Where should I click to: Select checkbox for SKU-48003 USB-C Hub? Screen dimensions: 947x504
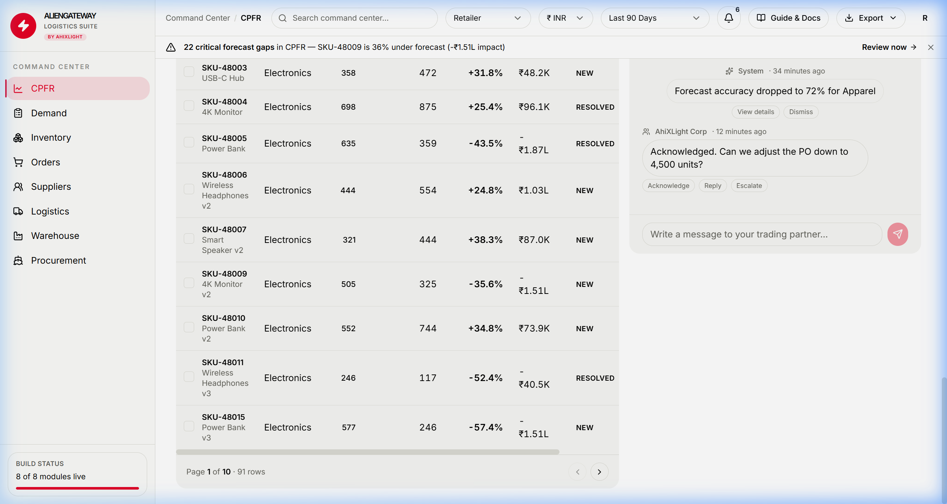point(189,72)
